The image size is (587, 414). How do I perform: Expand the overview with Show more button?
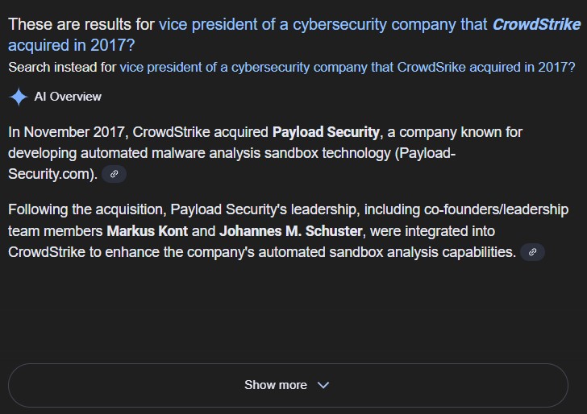[288, 385]
